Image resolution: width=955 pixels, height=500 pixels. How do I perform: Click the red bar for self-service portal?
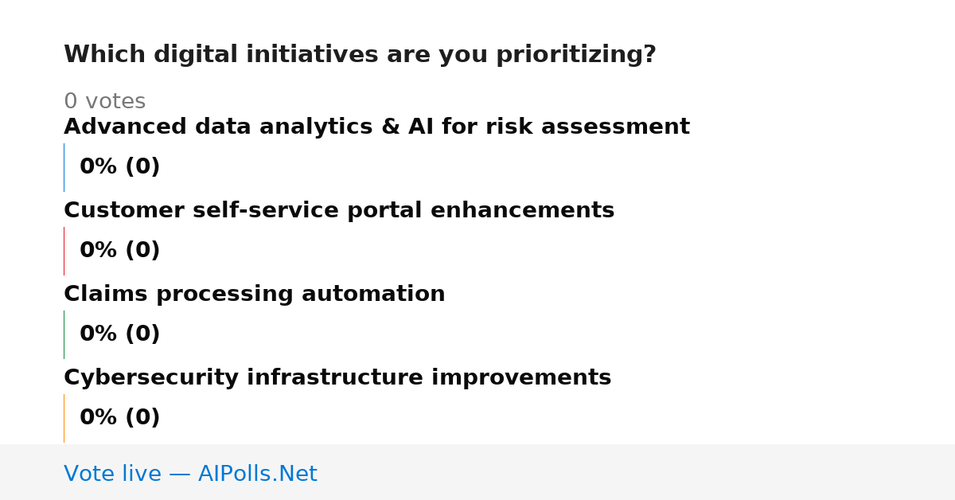click(64, 251)
